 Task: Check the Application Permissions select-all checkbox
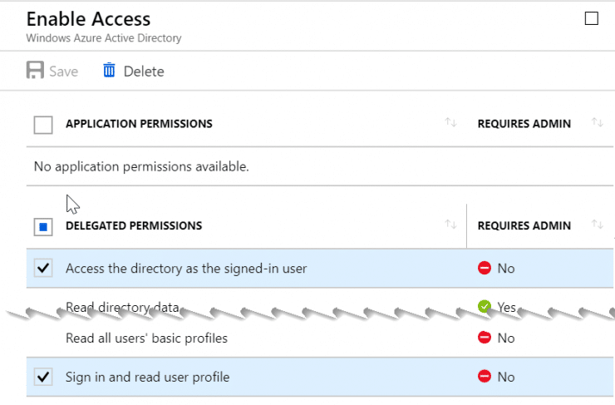(42, 125)
